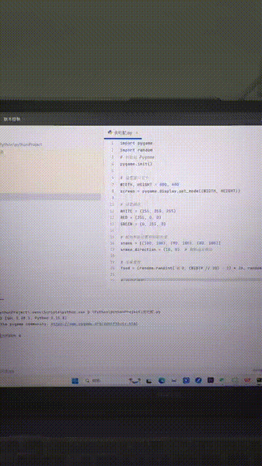Image resolution: width=262 pixels, height=466 pixels.
Task: Click the WIDTH, HEIGHT assignment line
Action: click(149, 184)
